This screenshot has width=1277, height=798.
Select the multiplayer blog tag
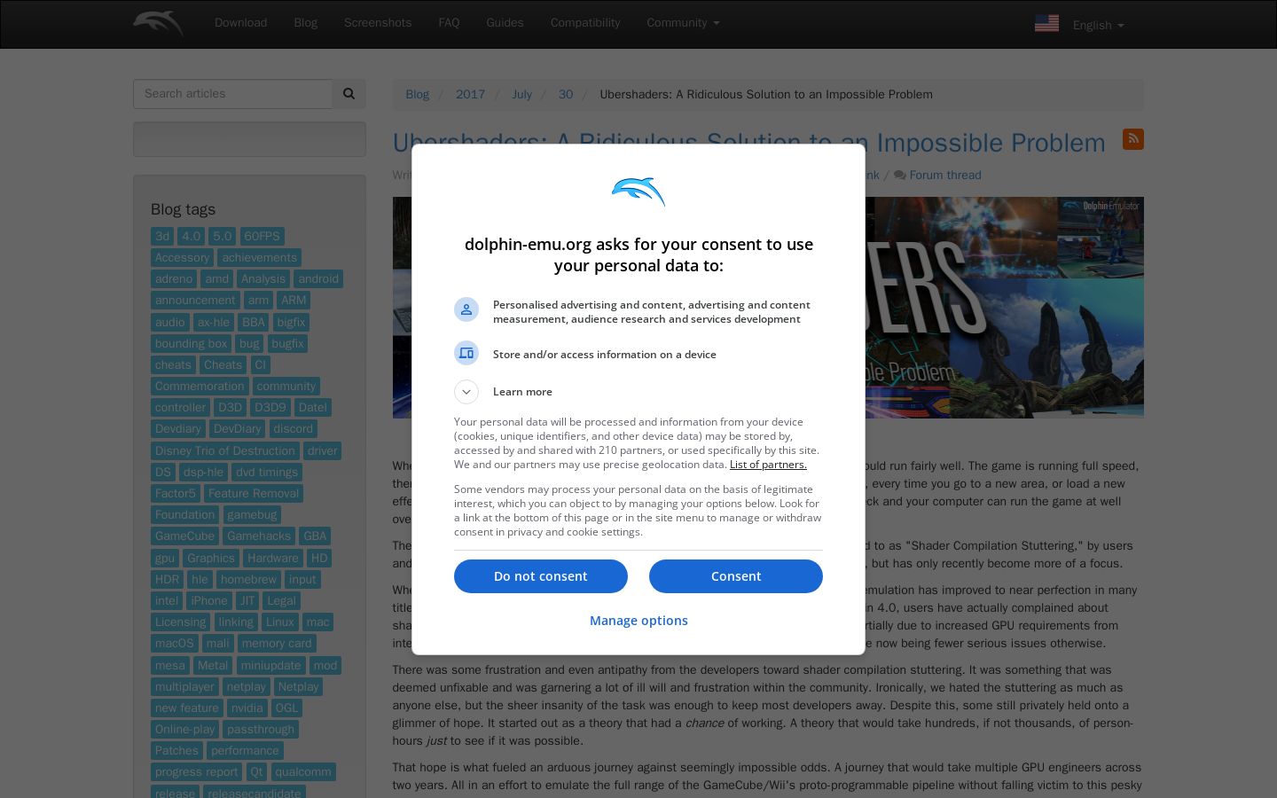pyautogui.click(x=184, y=686)
